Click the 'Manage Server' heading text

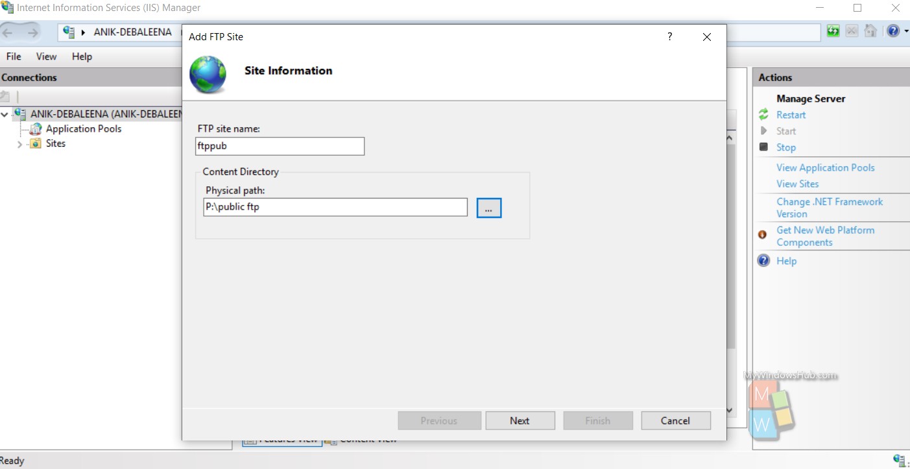811,99
